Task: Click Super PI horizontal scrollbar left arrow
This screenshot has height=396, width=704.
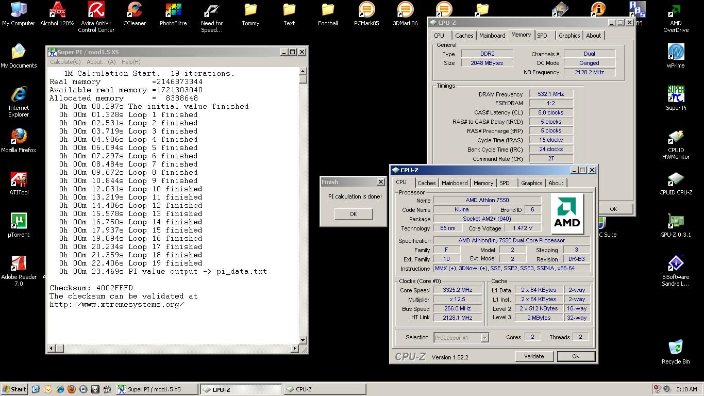Action: [x=52, y=349]
